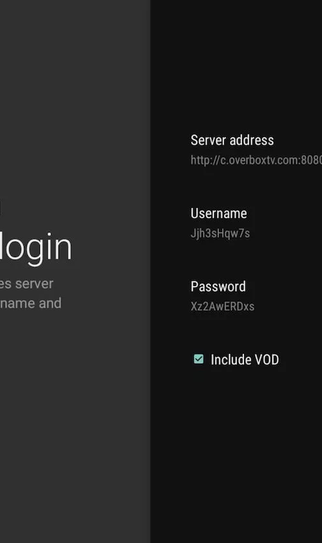Click the description line ending in 'server'
Image resolution: width=322 pixels, height=543 pixels.
point(26,283)
